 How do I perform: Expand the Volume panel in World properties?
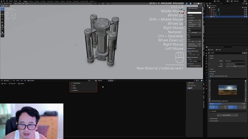[x=212, y=69]
